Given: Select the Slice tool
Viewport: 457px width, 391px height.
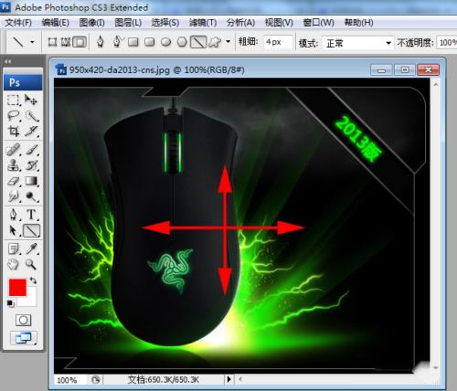Looking at the screenshot, I should [31, 132].
